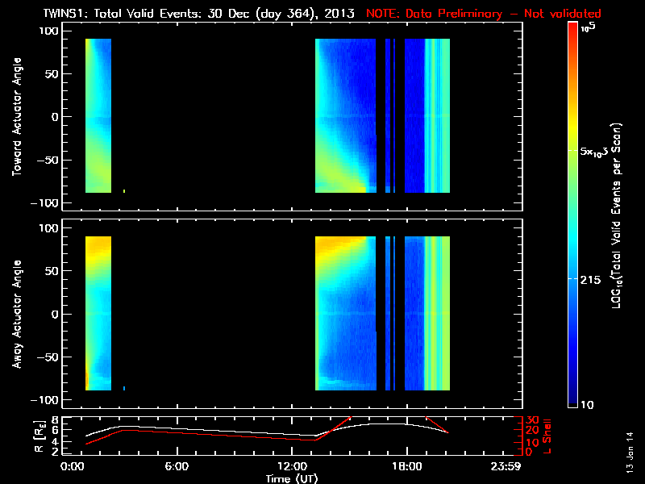Click the '0:00' time tick label
This screenshot has width=645, height=484.
(73, 467)
